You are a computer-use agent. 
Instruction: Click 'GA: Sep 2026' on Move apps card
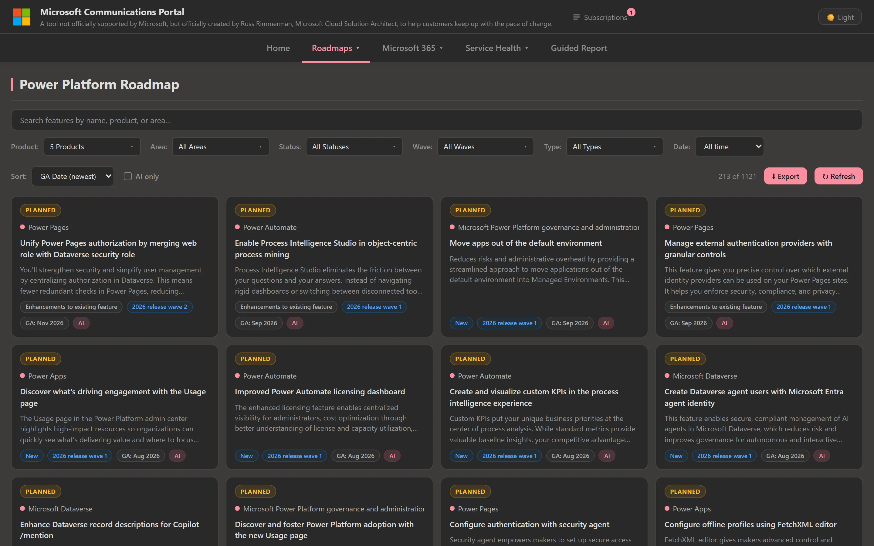click(570, 323)
